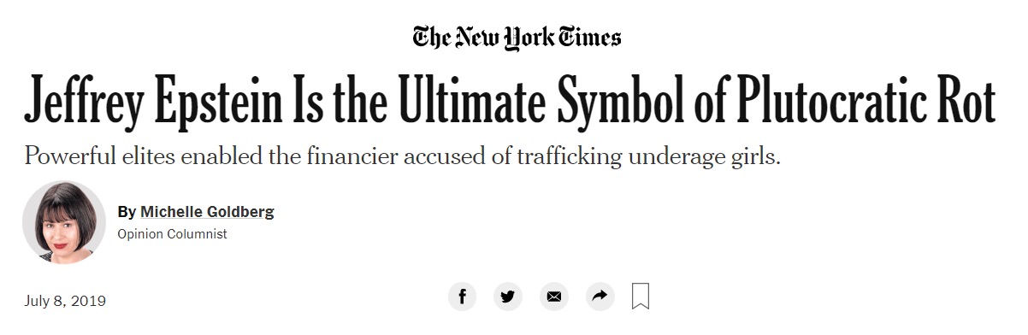Go to The New York Times logo
1028x335 pixels.
tap(517, 37)
